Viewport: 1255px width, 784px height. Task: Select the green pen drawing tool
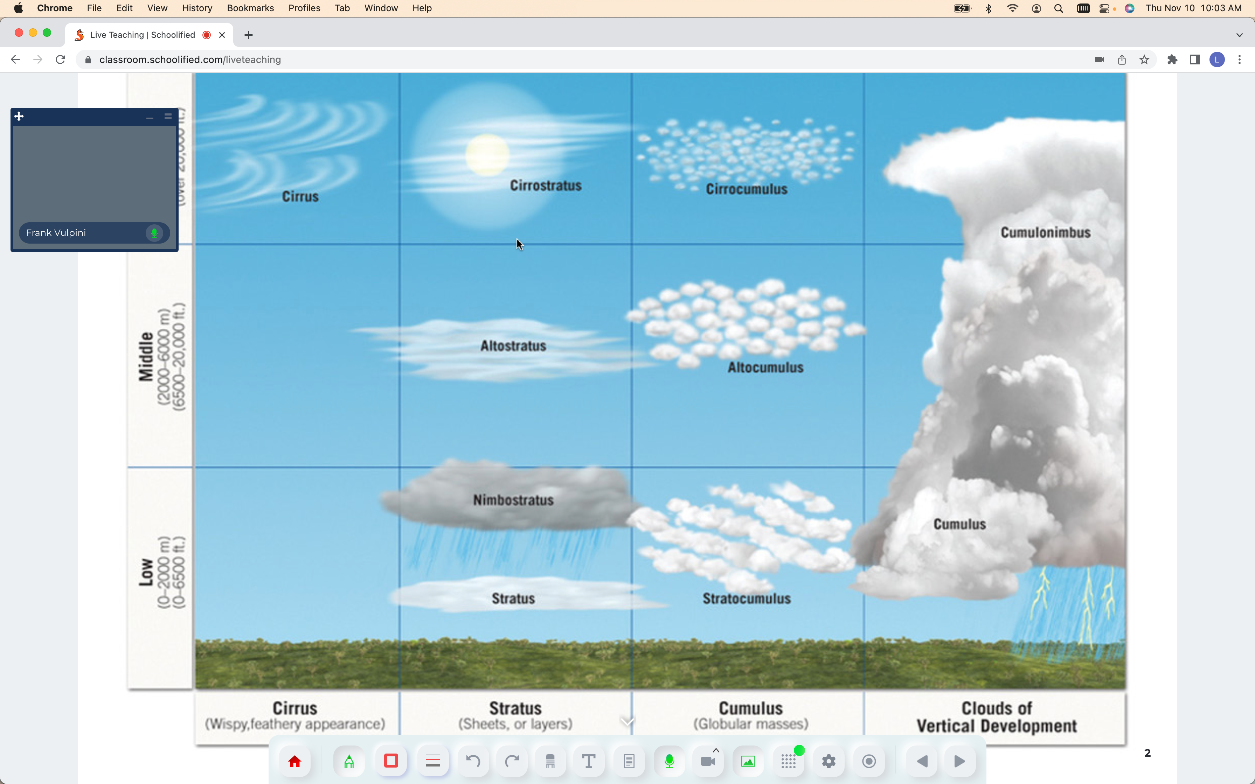(x=349, y=761)
